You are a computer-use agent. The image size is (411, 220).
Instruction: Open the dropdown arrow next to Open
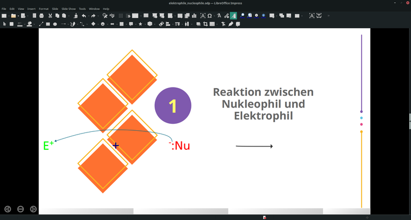pyautogui.click(x=18, y=16)
